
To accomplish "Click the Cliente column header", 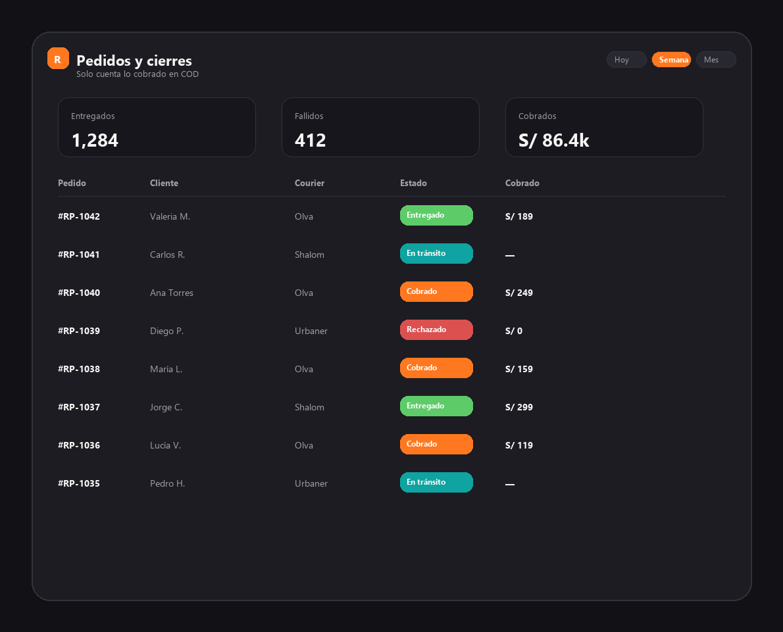I will coord(164,183).
